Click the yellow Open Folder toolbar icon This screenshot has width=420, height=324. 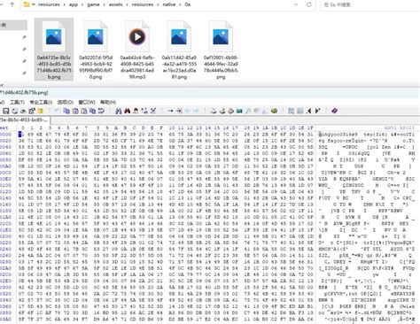[x=40, y=111]
